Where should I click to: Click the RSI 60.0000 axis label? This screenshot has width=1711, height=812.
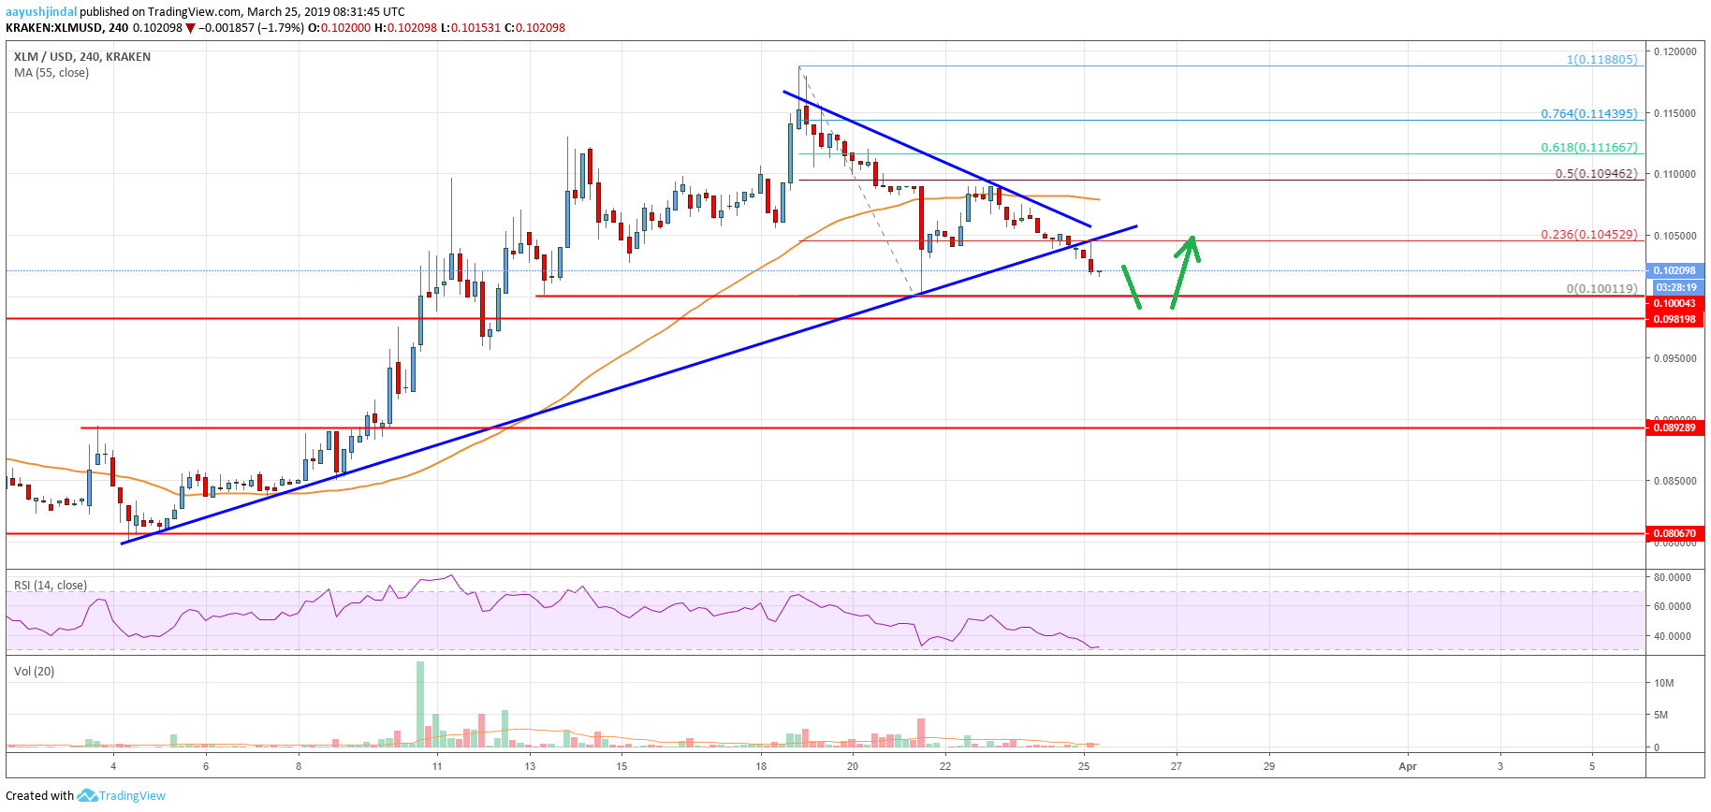pyautogui.click(x=1673, y=606)
